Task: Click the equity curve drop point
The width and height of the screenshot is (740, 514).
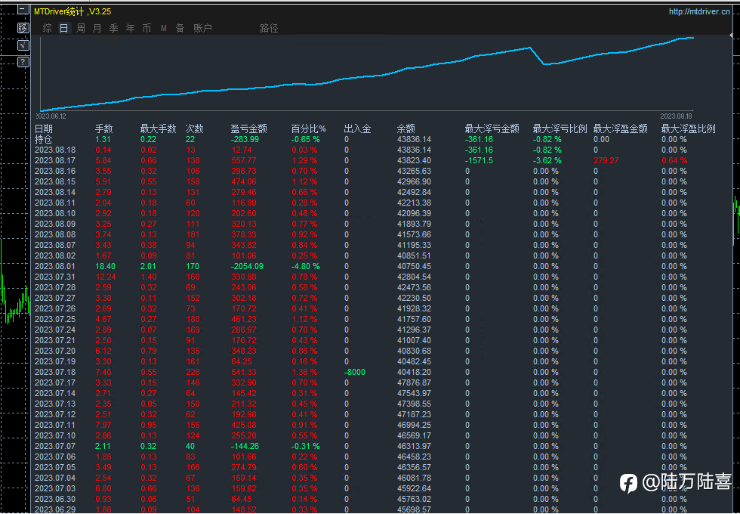Action: point(544,63)
